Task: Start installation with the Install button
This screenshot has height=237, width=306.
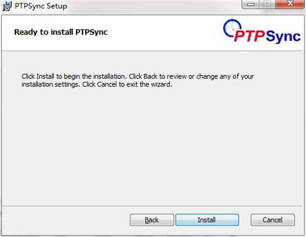Action: (207, 220)
